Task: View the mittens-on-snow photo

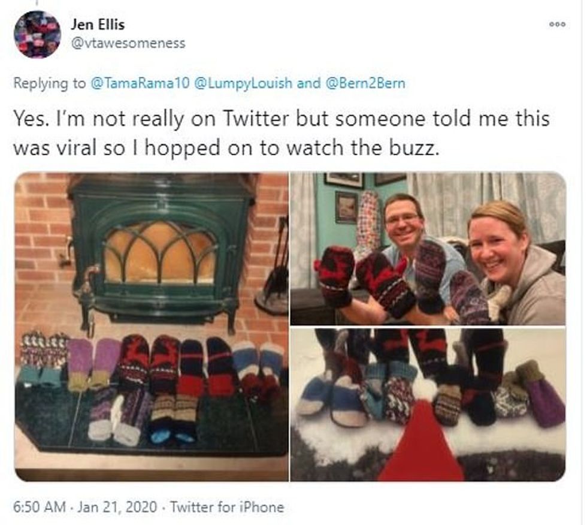Action: pyautogui.click(x=428, y=405)
